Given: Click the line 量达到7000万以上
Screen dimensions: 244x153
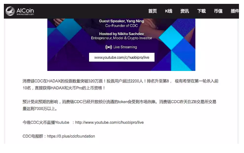Looking at the screenshot, I should pyautogui.click(x=40, y=109).
